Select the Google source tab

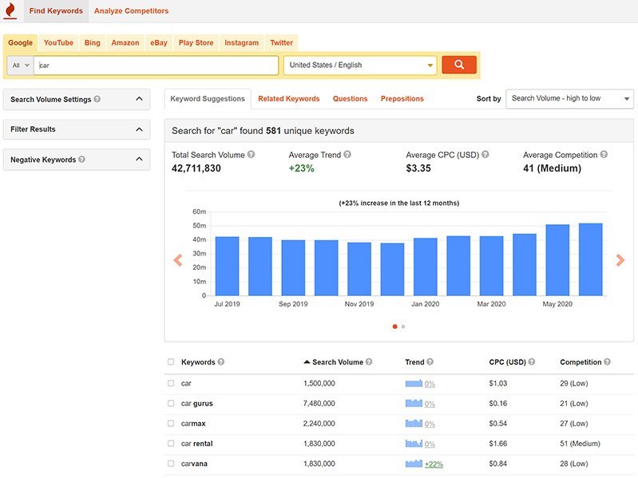click(20, 42)
